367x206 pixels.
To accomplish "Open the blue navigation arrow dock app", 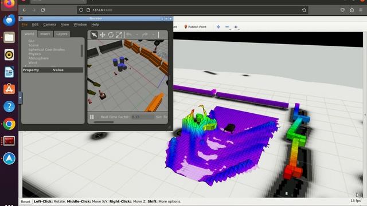I will [9, 159].
